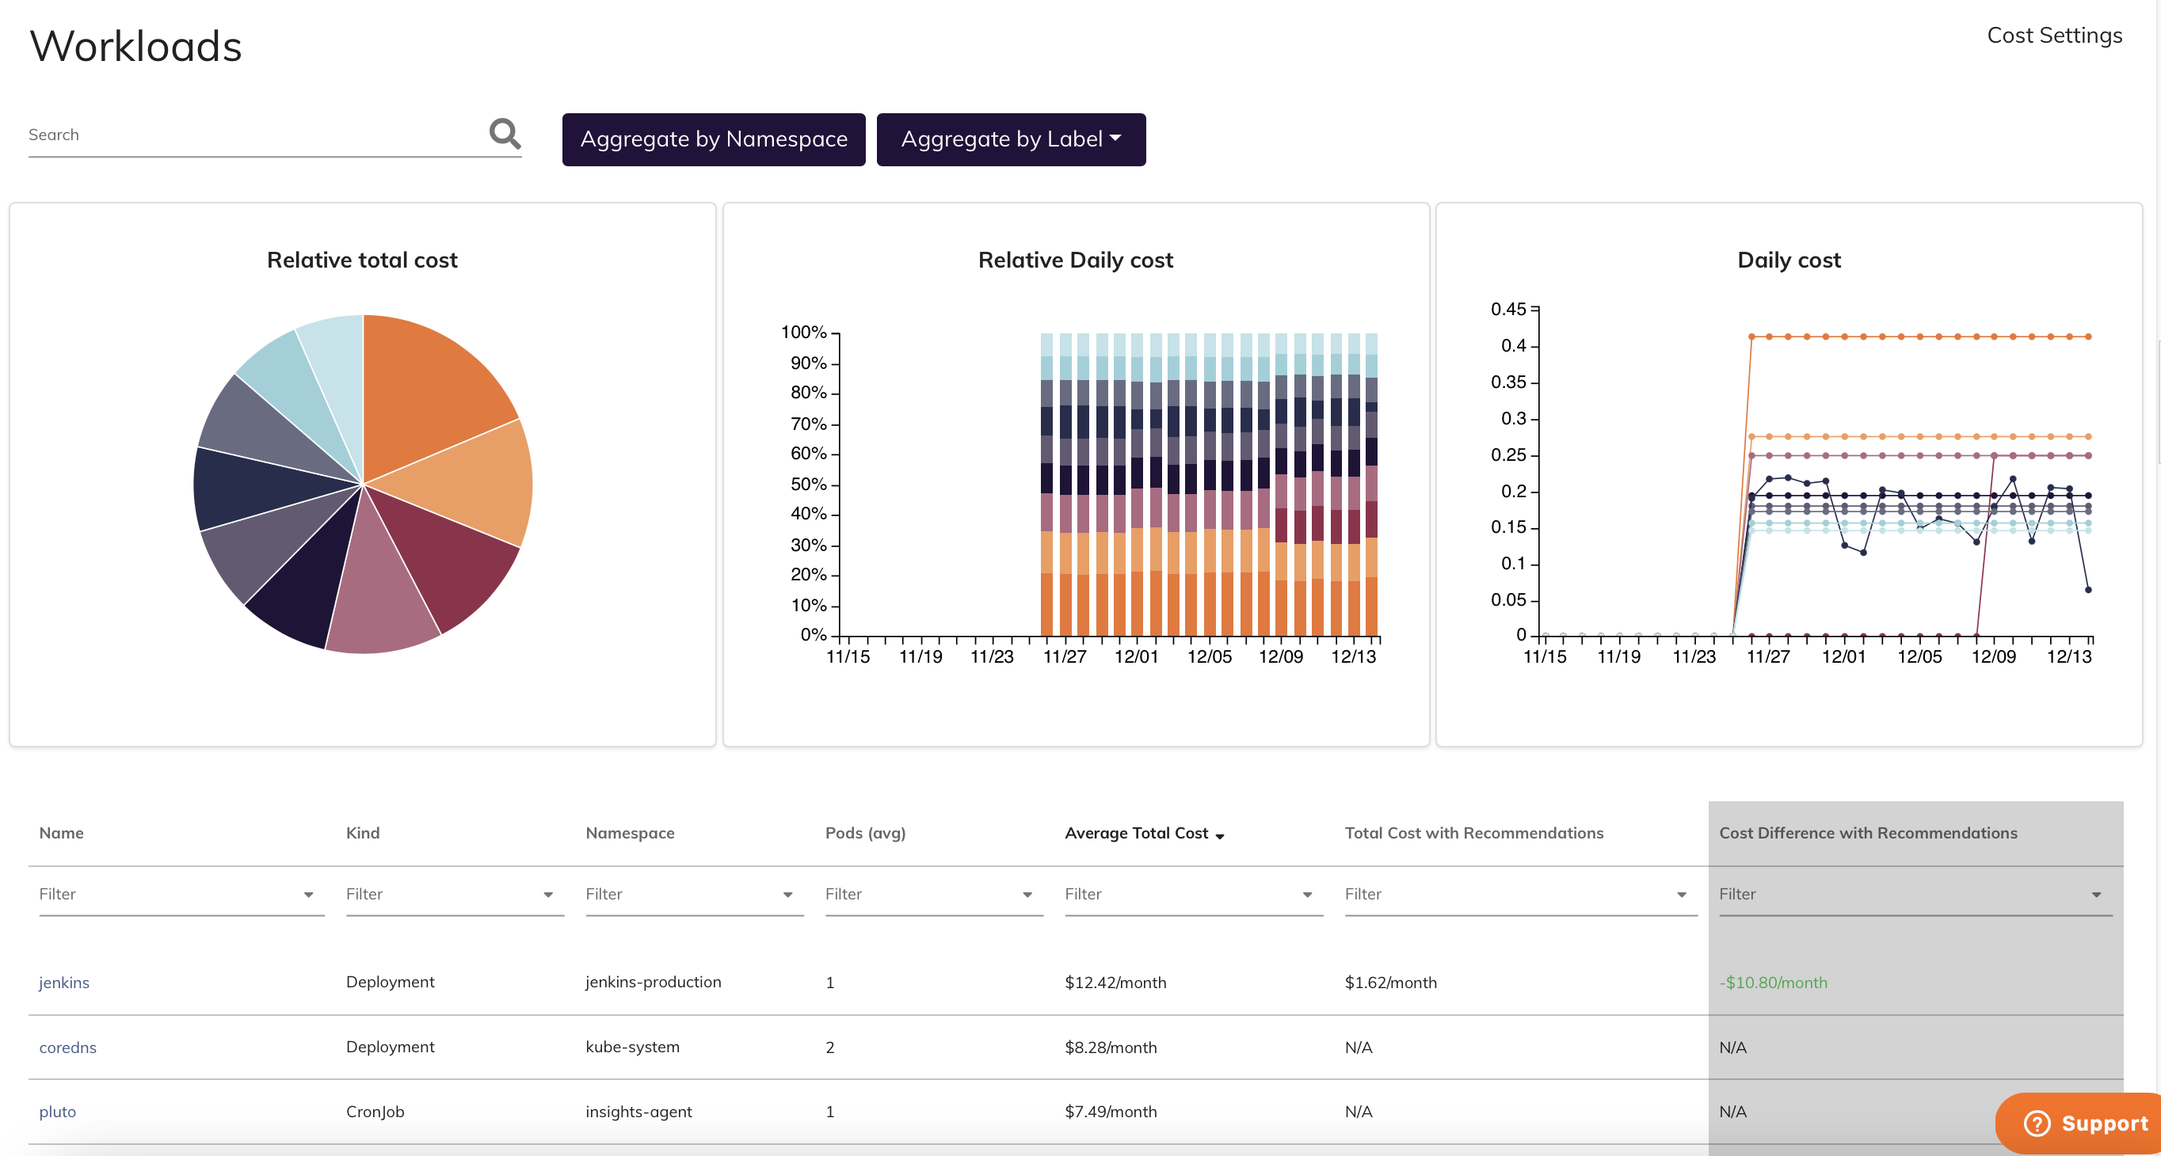Click the Average Total Cost sort arrow
This screenshot has width=2161, height=1156.
(x=1220, y=836)
